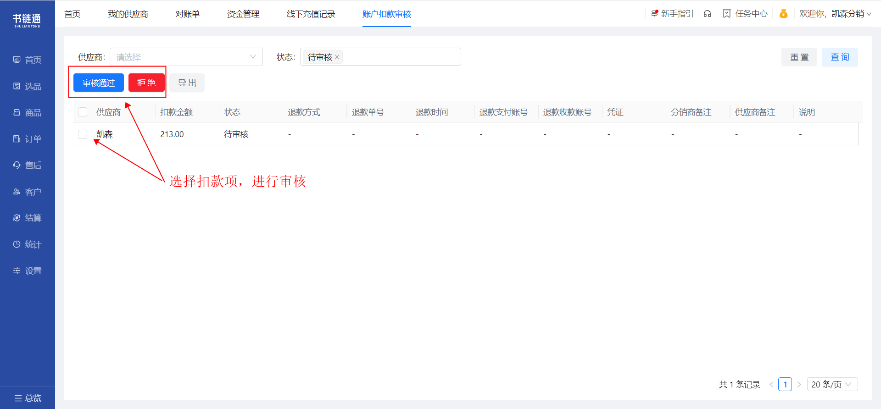Open the 对账单 tab
Viewport: 881px width, 409px height.
(x=188, y=14)
